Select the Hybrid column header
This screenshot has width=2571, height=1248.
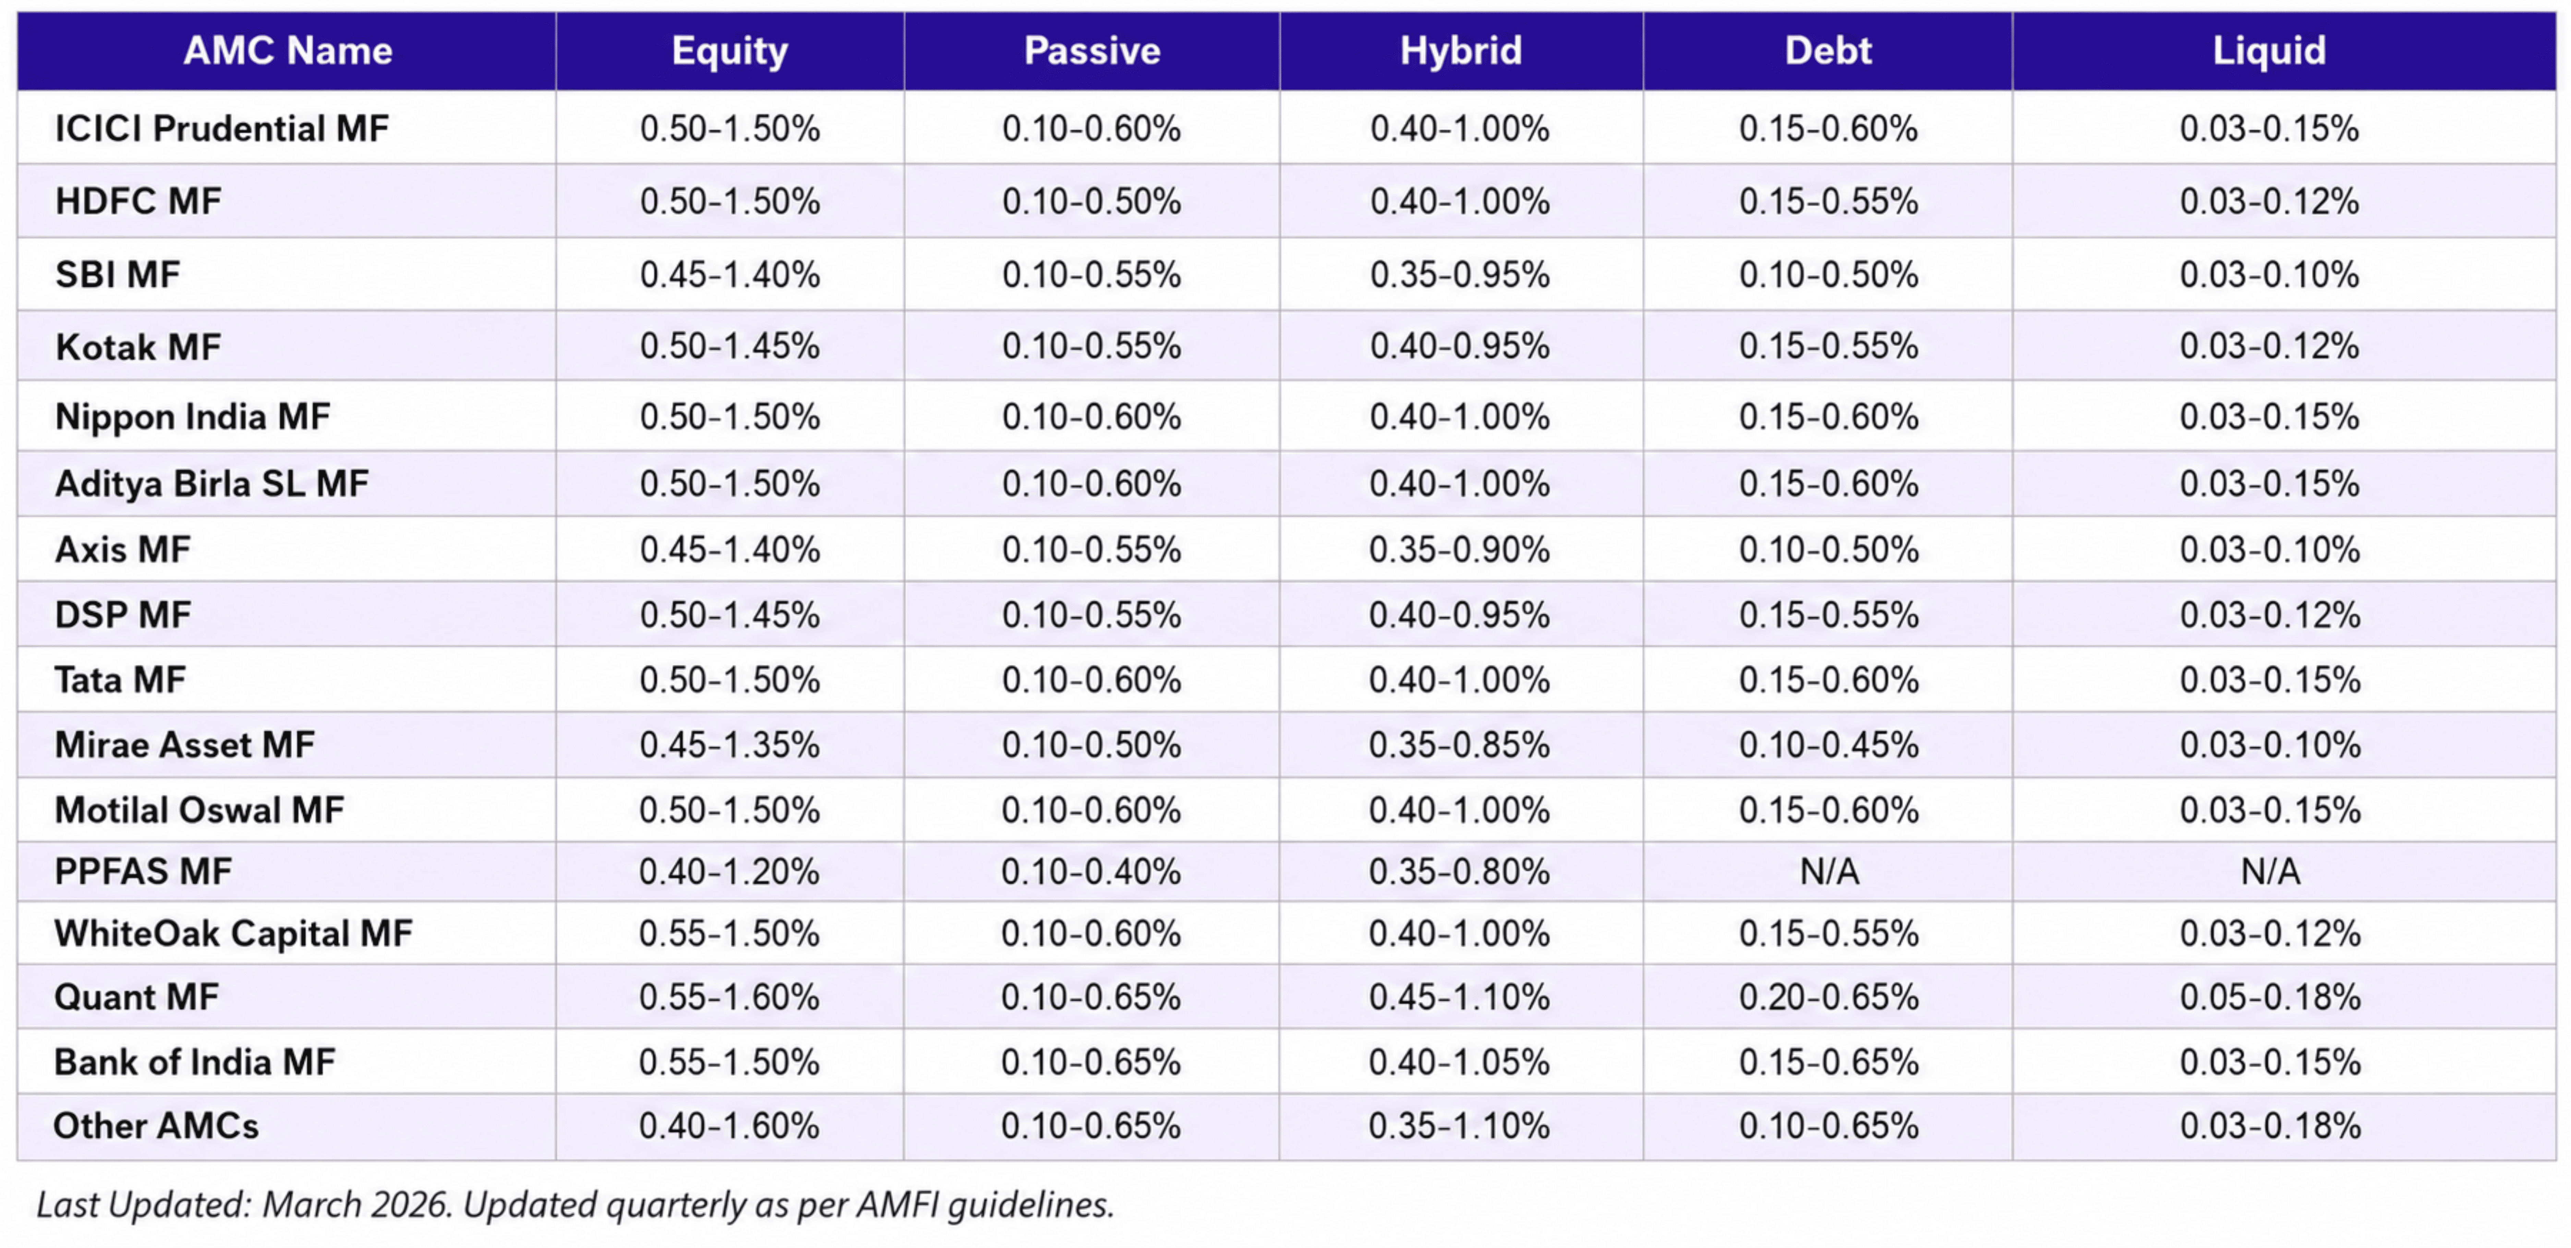pyautogui.click(x=1460, y=51)
